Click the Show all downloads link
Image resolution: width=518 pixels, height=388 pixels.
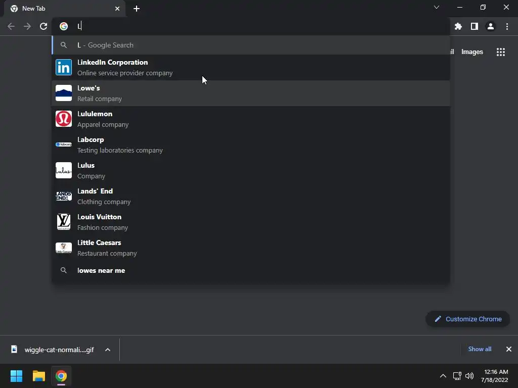(x=480, y=349)
